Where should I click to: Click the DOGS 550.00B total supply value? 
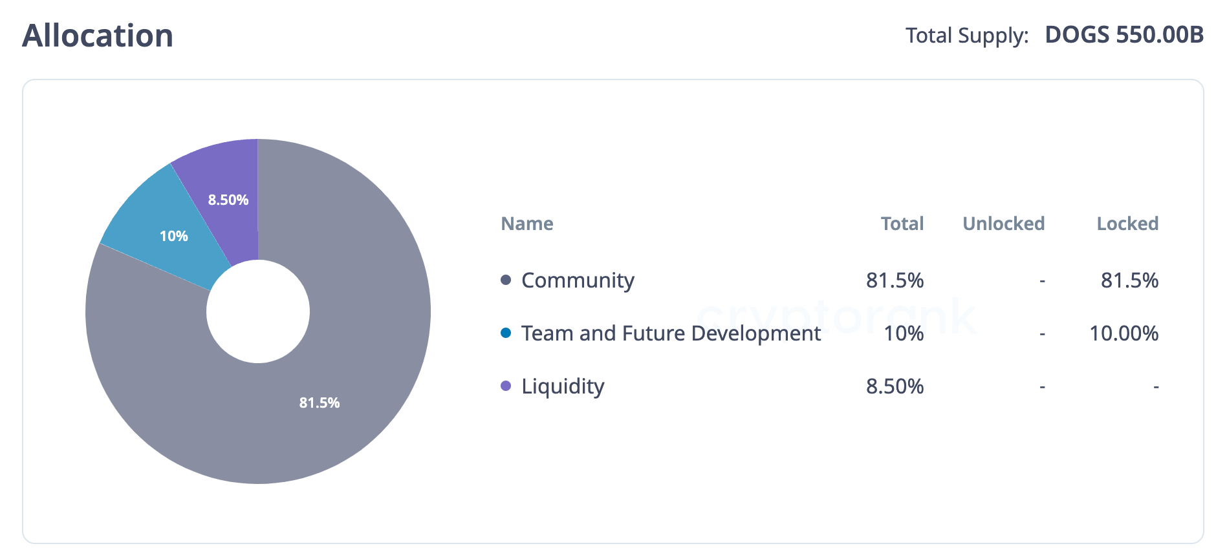point(1124,35)
